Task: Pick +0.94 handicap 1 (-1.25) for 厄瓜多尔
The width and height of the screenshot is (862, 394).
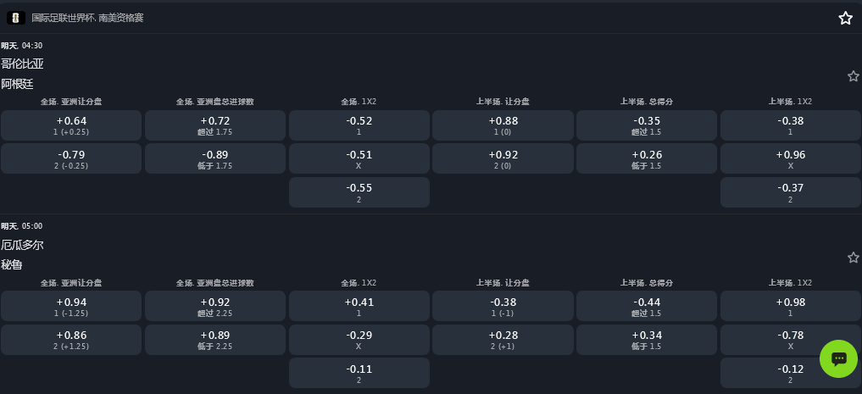Action: point(71,307)
